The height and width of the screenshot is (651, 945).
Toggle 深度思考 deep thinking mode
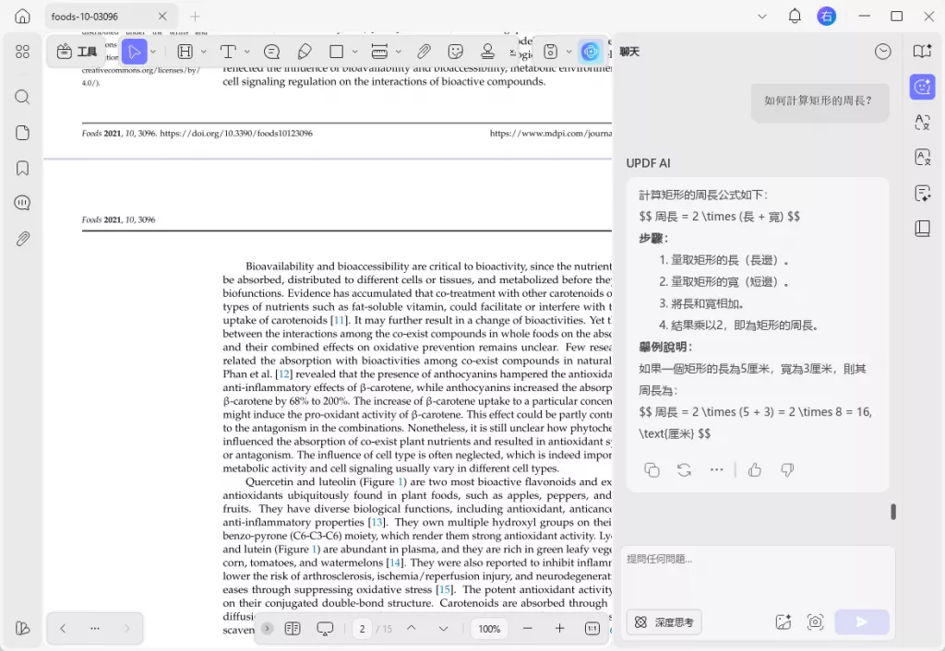(664, 622)
